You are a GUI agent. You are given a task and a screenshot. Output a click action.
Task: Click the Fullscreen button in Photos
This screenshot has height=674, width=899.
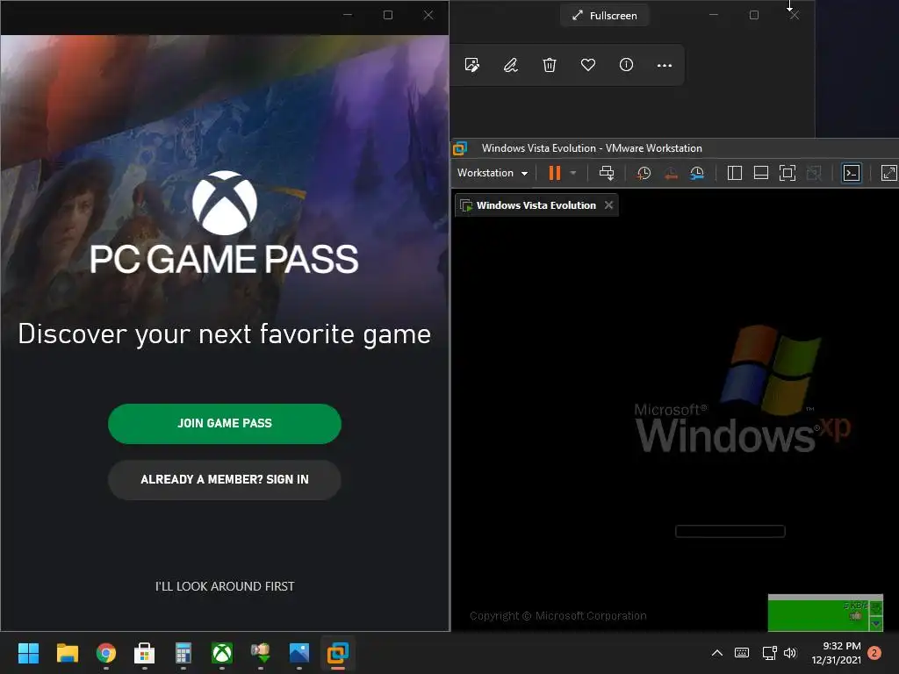604,16
